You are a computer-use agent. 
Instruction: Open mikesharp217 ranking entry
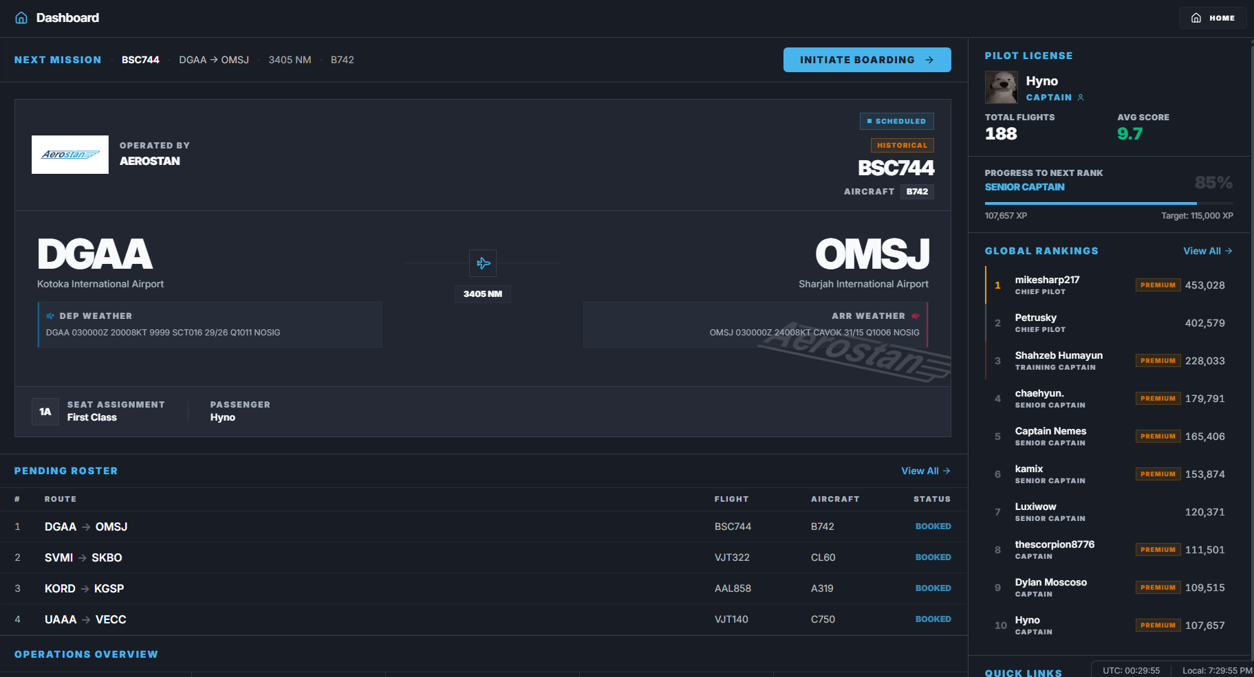pos(1109,285)
